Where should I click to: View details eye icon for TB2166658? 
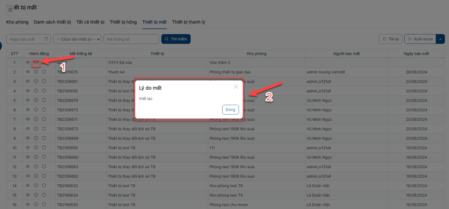tap(28, 91)
